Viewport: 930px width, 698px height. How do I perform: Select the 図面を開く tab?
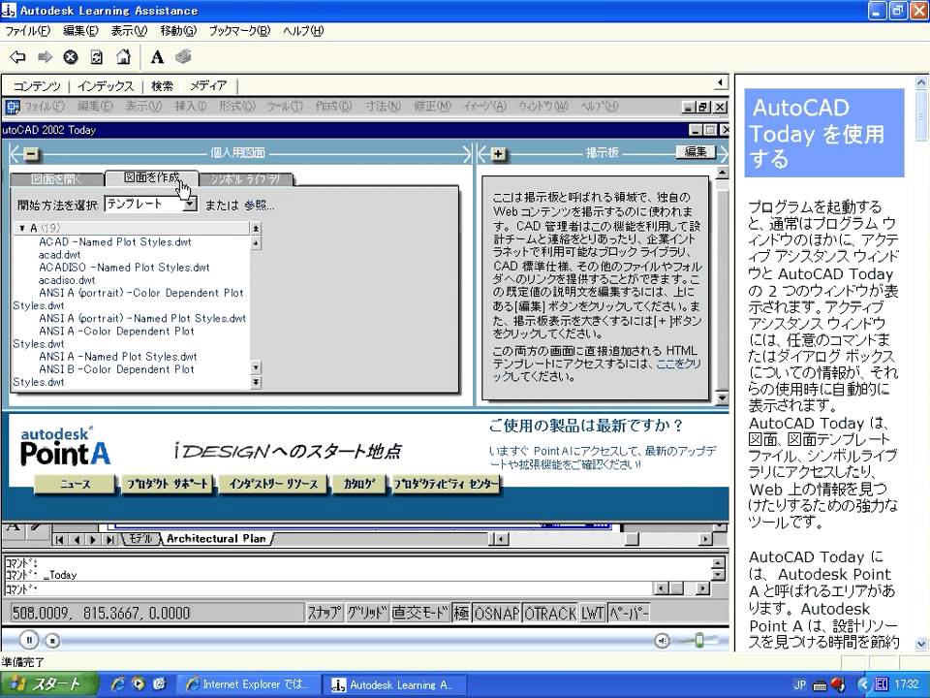click(57, 179)
